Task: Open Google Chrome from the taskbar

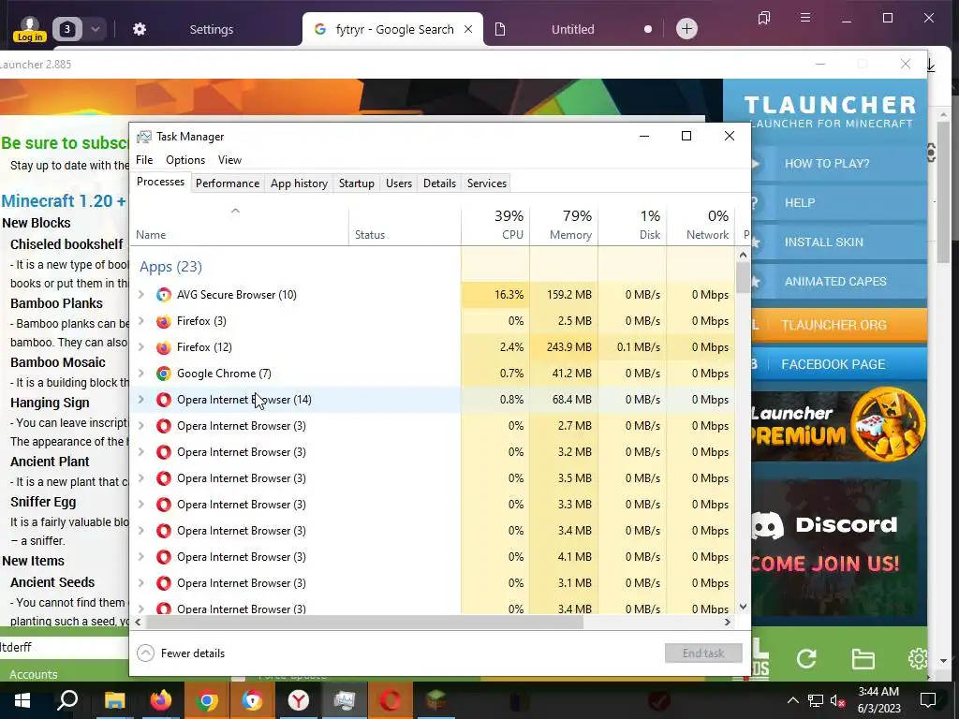Action: click(207, 700)
